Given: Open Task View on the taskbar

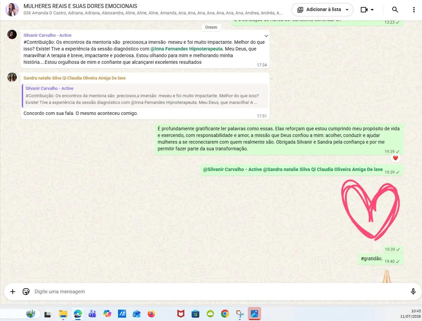Looking at the screenshot, I should coord(47,314).
